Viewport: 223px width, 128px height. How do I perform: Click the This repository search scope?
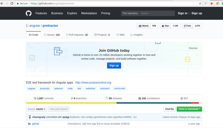point(130,13)
